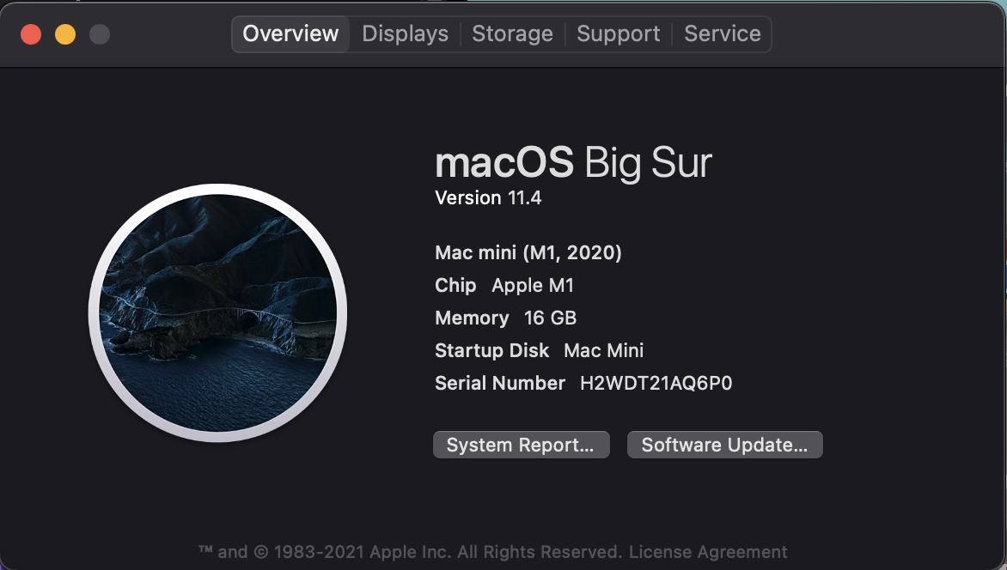Click the macOS Big Sur wallpaper icon
The height and width of the screenshot is (570, 1007).
tap(217, 313)
